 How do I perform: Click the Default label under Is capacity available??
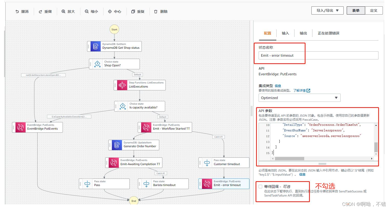(x=163, y=117)
